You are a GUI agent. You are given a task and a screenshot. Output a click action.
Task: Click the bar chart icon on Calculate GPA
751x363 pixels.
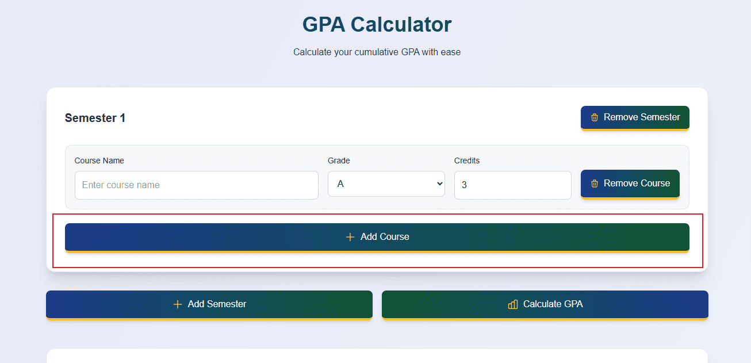click(x=512, y=304)
